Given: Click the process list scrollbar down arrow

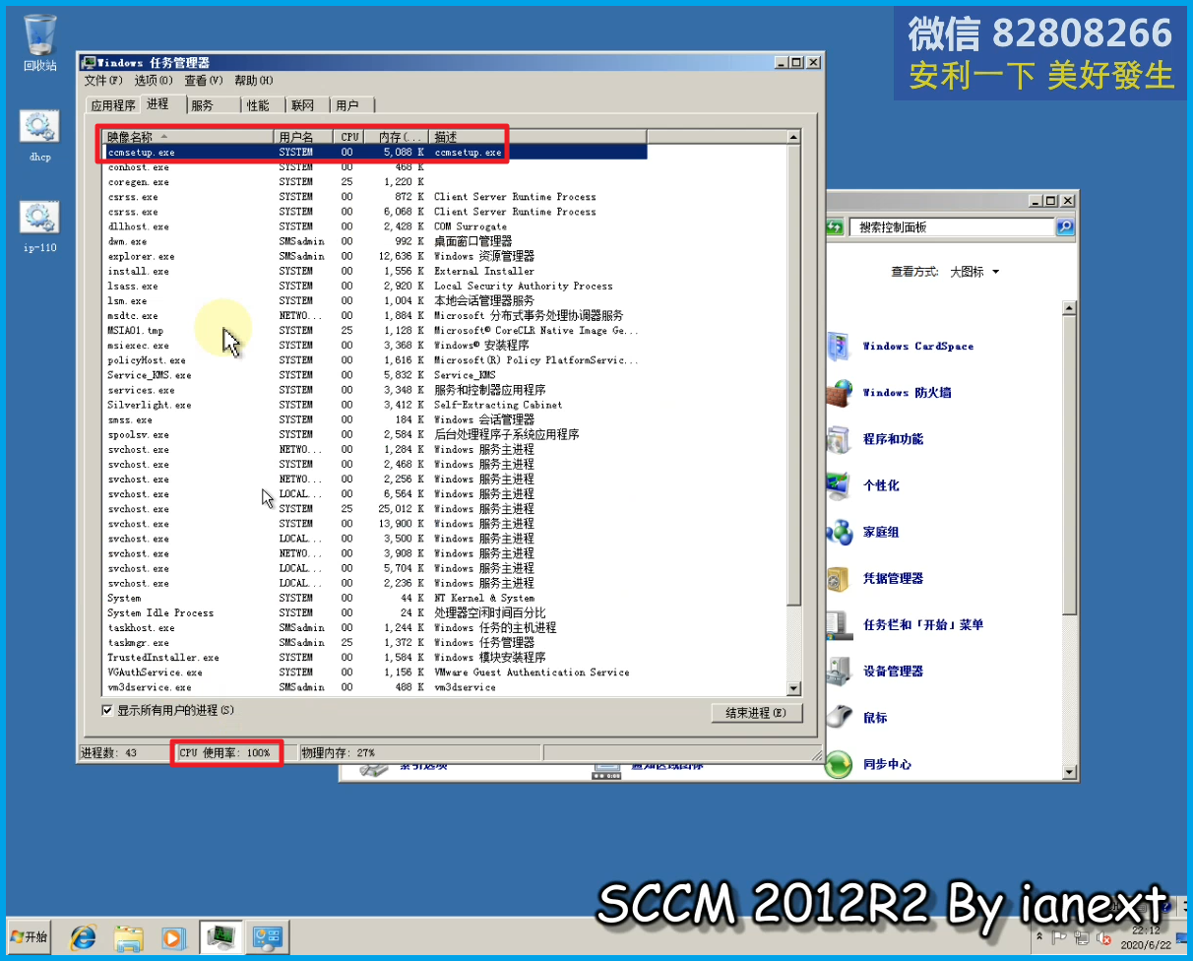Looking at the screenshot, I should coord(793,688).
